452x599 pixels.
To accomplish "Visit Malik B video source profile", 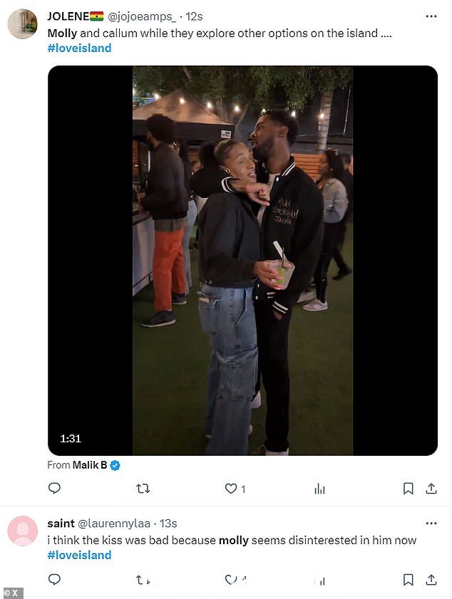I will click(x=90, y=465).
